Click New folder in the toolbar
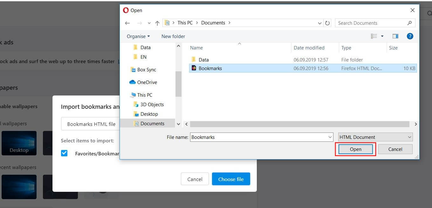 173,36
